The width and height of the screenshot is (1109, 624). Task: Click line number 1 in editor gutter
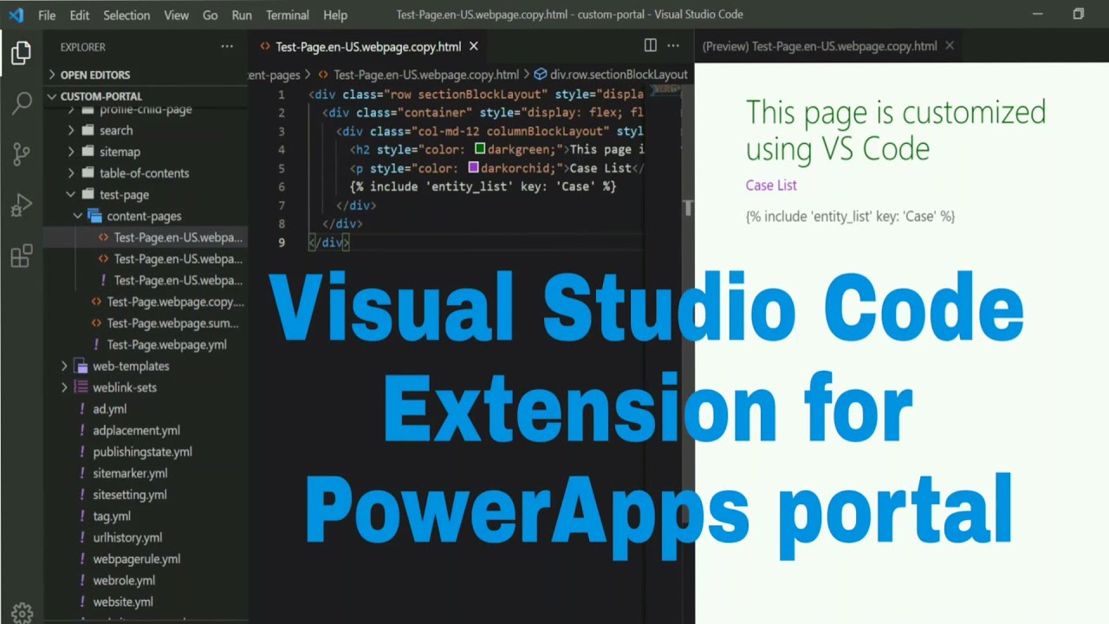[282, 94]
